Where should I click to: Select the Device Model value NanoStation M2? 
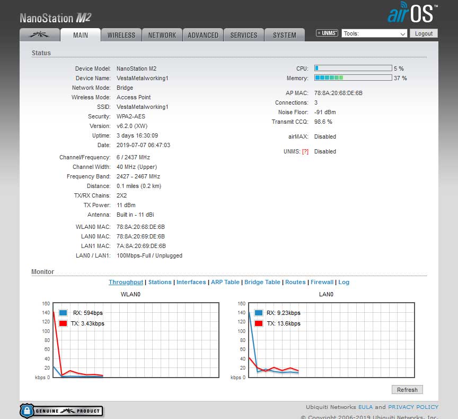point(136,69)
